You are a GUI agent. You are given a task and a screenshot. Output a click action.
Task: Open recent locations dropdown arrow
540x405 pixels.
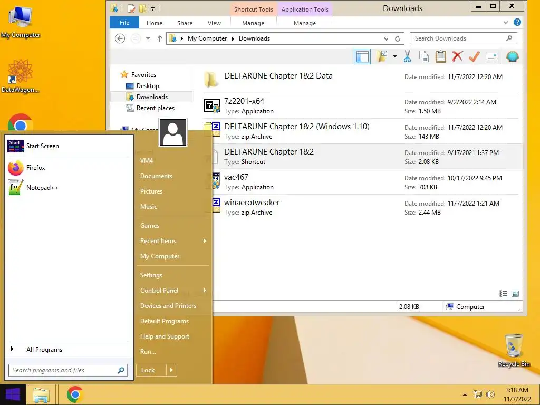[148, 38]
